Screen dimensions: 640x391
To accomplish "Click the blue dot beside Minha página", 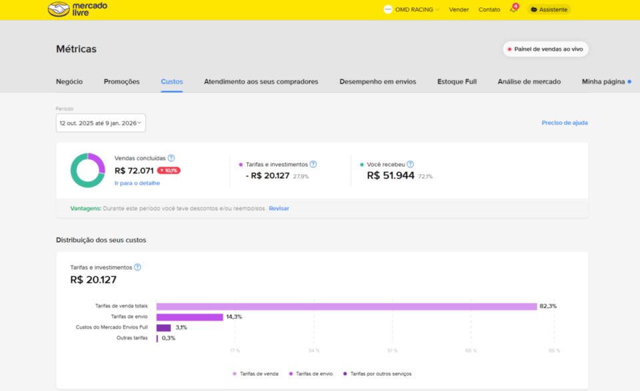I will tap(629, 81).
